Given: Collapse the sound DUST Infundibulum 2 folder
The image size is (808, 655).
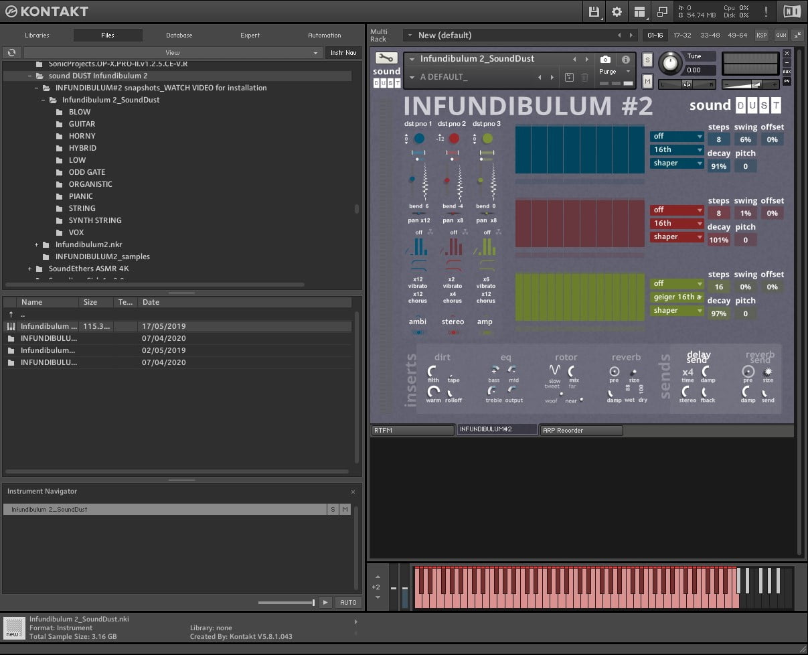Looking at the screenshot, I should 30,76.
